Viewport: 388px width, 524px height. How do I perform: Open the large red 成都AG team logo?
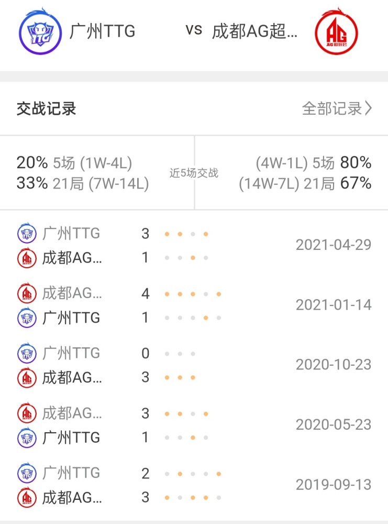336,31
